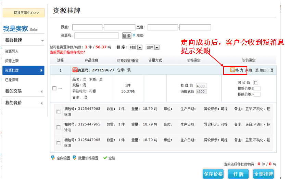Click the 保存价格 button
Viewport: 289px width, 179px height.
tap(213, 174)
